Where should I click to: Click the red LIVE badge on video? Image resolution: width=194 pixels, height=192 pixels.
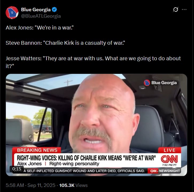pyautogui.click(x=169, y=150)
